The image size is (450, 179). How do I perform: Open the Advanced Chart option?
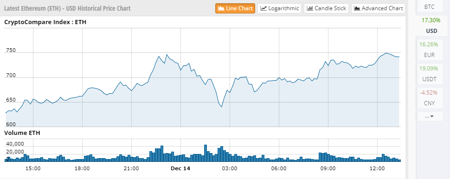(378, 8)
